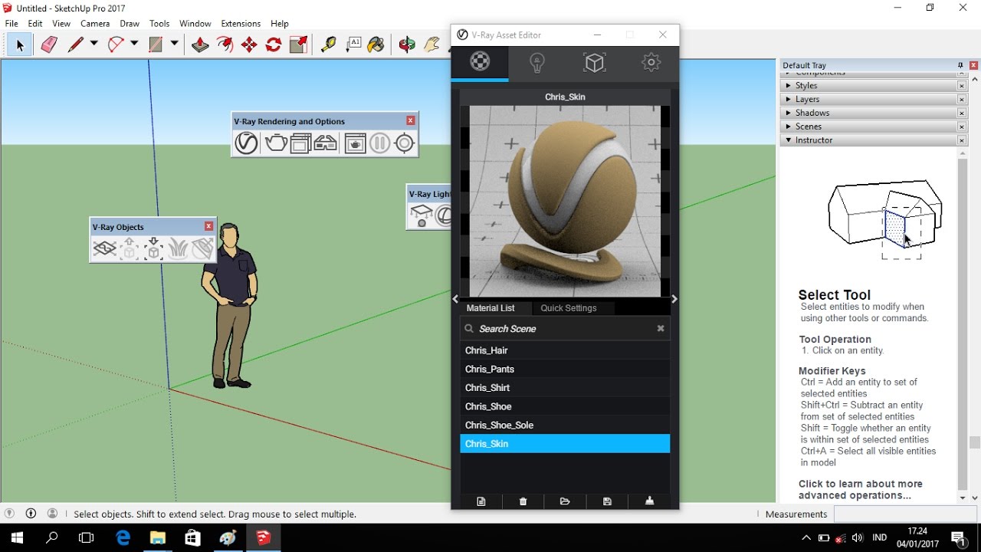
Task: Open Arc tool dropdown arrow
Action: tap(134, 44)
